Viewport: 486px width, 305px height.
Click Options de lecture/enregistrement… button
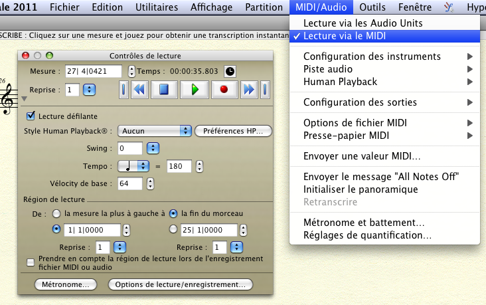pos(181,284)
